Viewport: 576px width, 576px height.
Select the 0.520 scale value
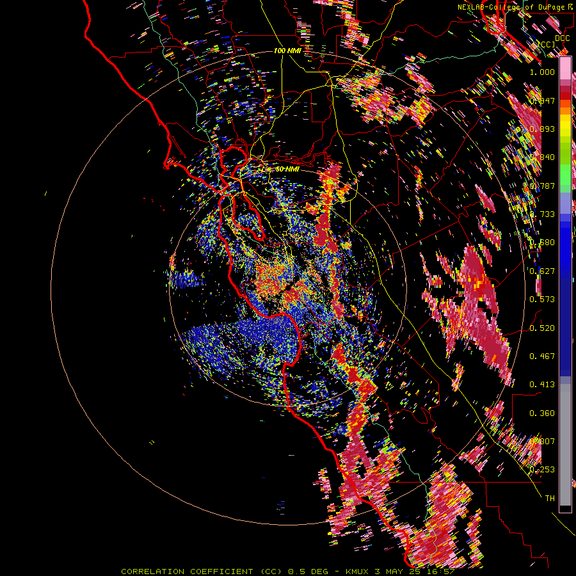pos(542,328)
